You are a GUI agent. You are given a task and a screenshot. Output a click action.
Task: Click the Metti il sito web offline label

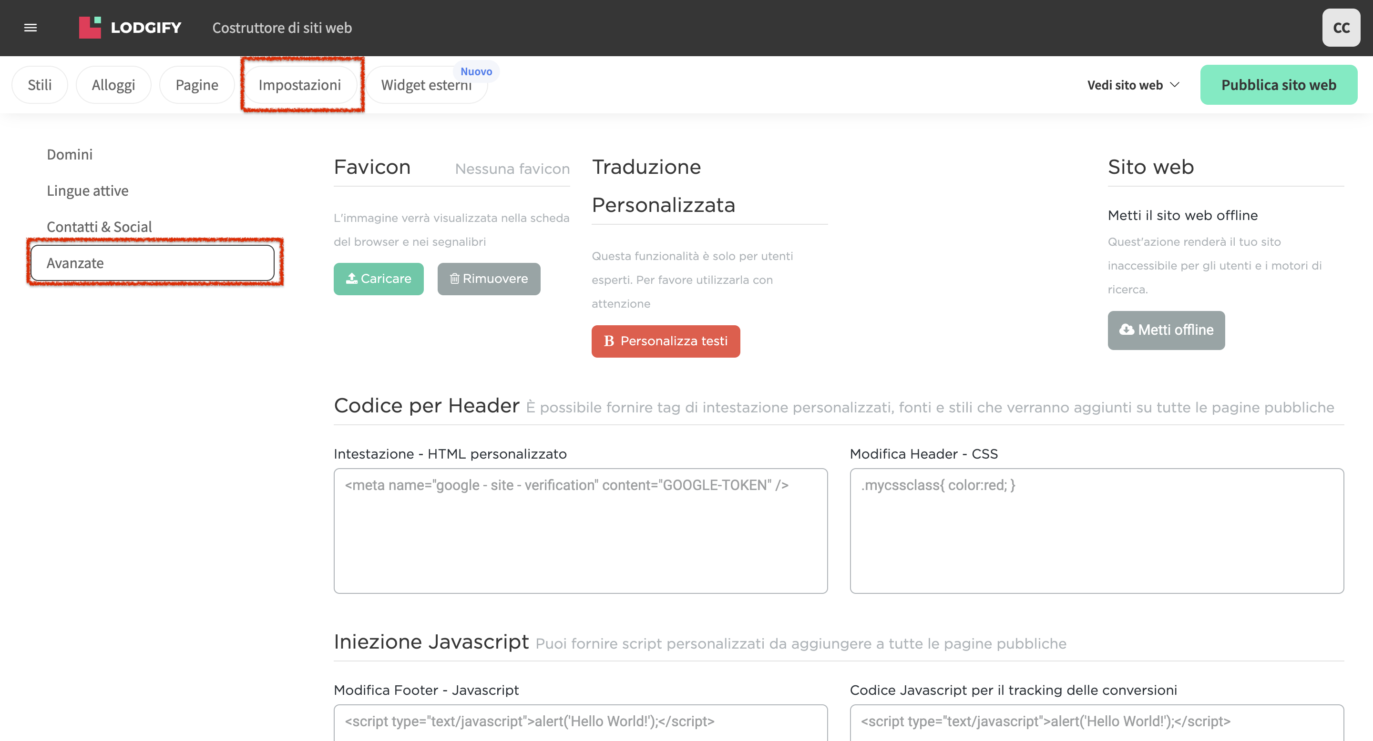pyautogui.click(x=1183, y=216)
